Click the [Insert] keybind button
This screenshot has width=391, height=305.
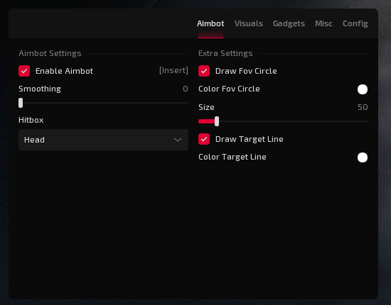tap(173, 71)
